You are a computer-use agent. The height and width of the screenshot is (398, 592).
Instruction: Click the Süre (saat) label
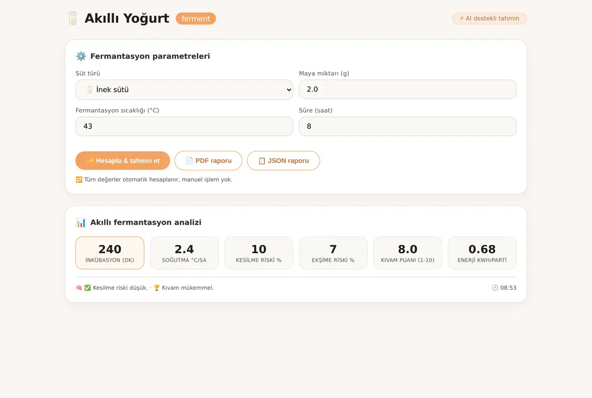(316, 111)
